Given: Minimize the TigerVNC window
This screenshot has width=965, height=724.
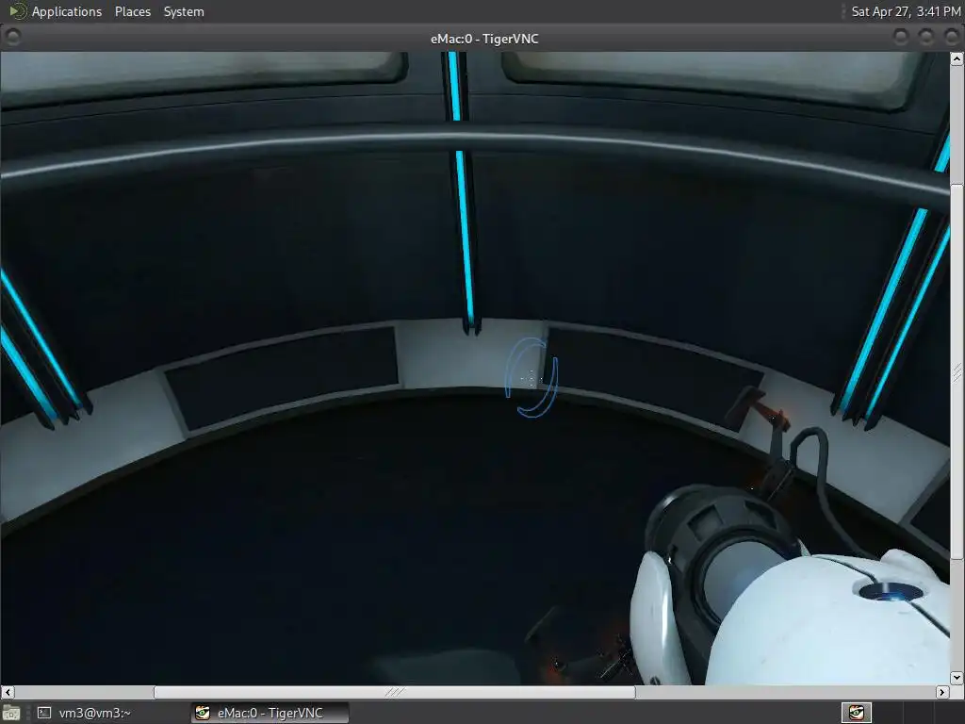Looking at the screenshot, I should click(901, 38).
